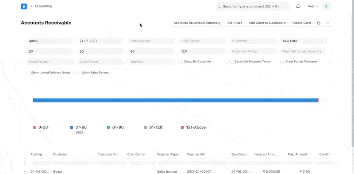
Task: Click the 121-Above red legend marker
Action: [182, 128]
